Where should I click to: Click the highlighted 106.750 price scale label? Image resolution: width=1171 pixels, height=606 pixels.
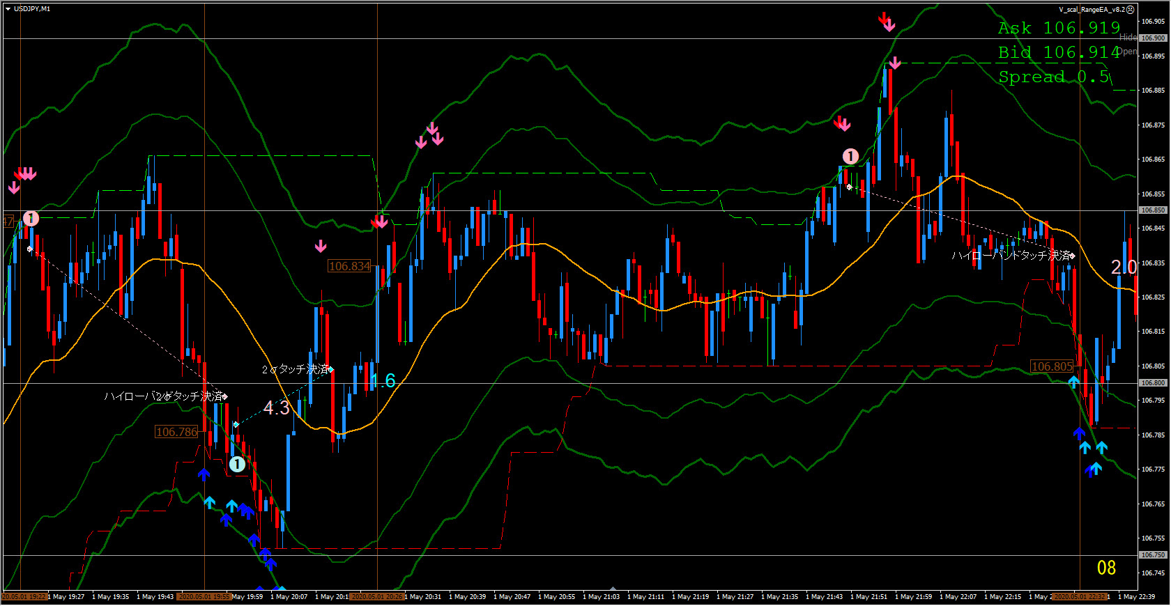click(x=1153, y=555)
